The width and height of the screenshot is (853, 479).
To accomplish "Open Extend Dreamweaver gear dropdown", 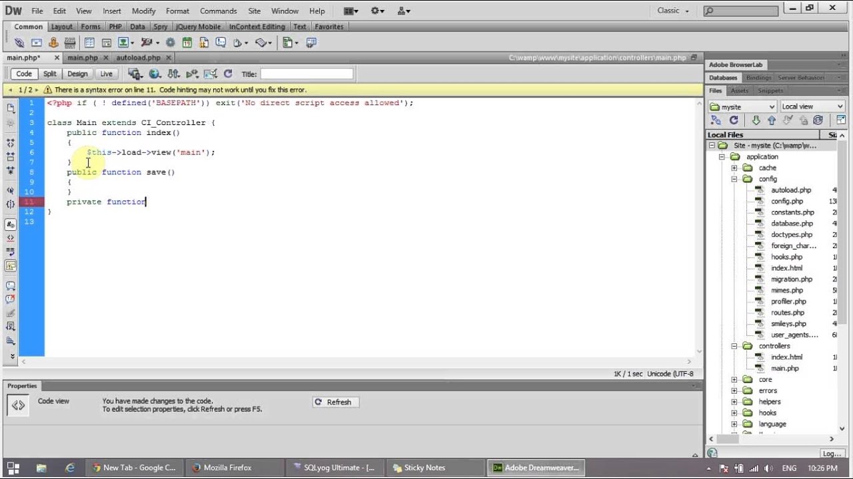I will pyautogui.click(x=378, y=11).
